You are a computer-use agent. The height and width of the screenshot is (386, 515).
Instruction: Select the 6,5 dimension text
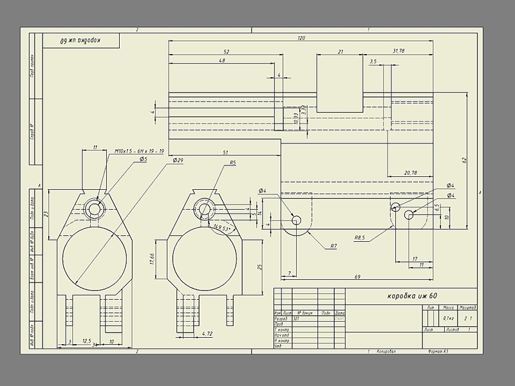coord(437,207)
